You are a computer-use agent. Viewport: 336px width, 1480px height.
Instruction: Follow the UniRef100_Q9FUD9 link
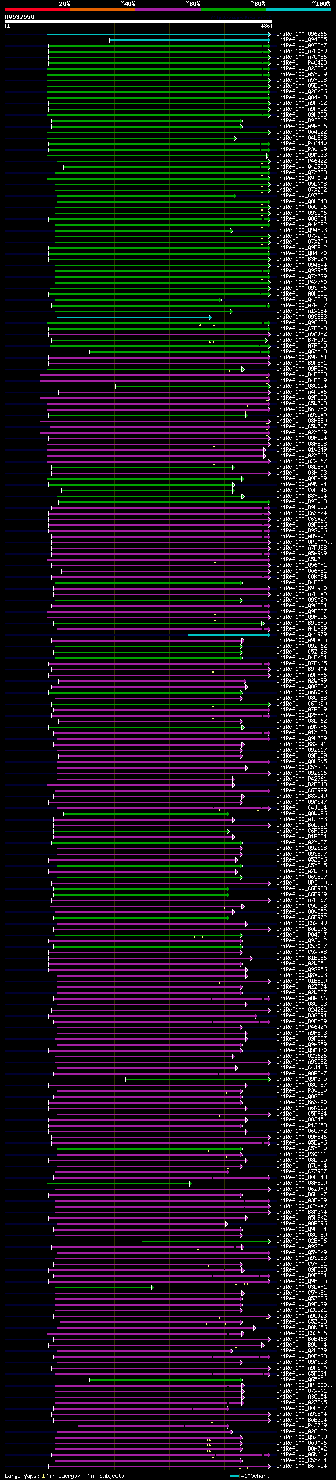[x=301, y=755]
